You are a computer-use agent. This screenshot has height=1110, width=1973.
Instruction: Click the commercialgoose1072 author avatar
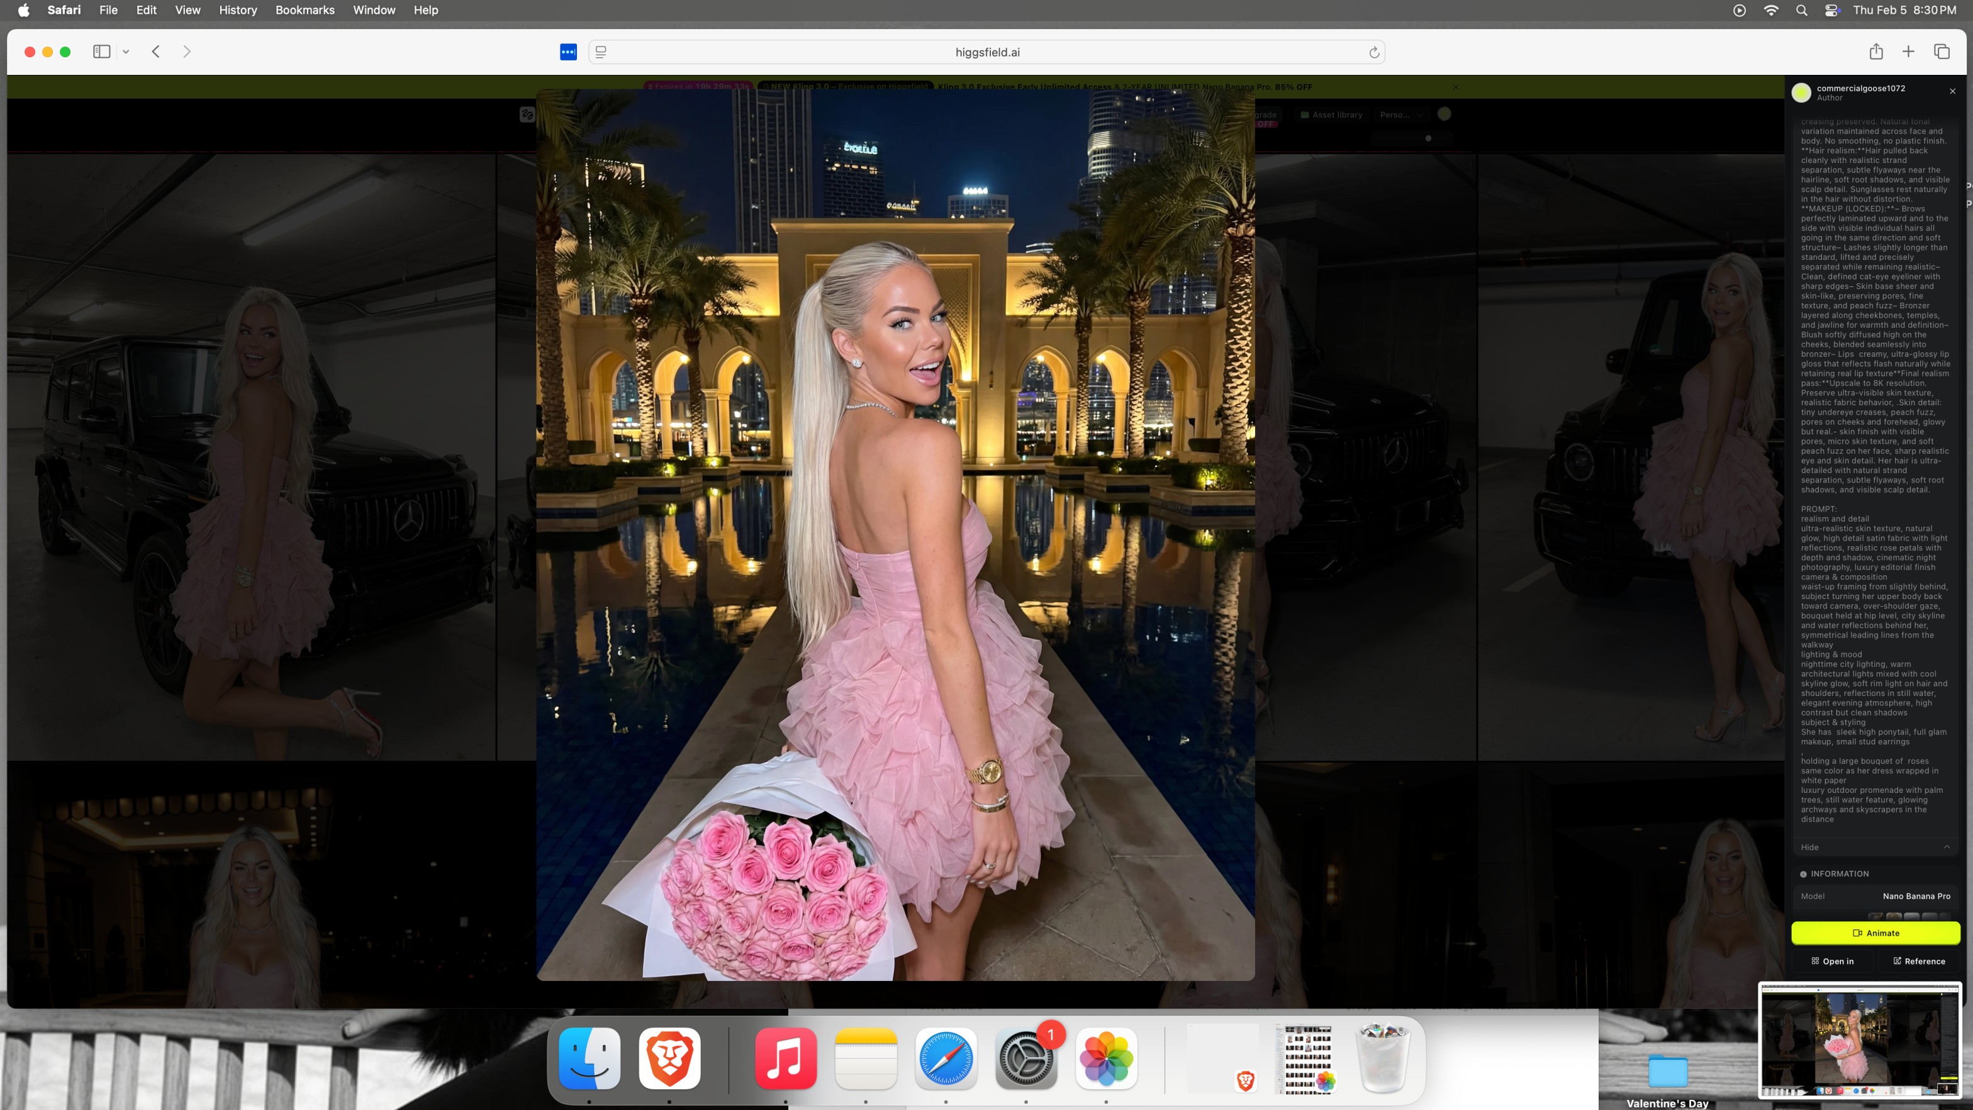(1801, 92)
